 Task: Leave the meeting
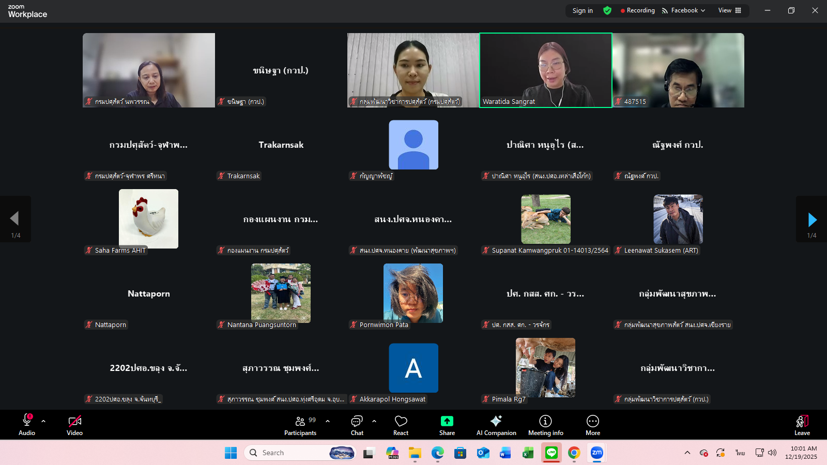(802, 425)
